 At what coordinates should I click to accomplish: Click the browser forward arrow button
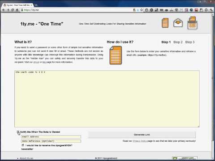pyautogui.click(x=8, y=10)
